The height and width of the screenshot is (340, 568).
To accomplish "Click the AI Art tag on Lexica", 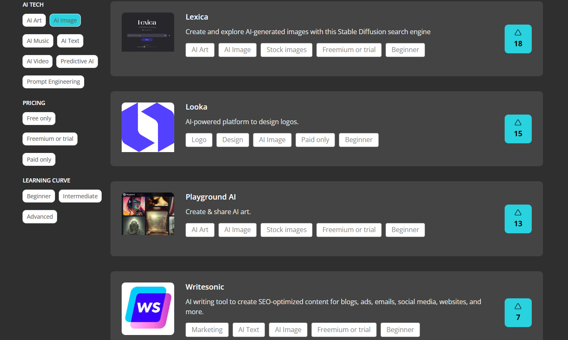I will (200, 50).
